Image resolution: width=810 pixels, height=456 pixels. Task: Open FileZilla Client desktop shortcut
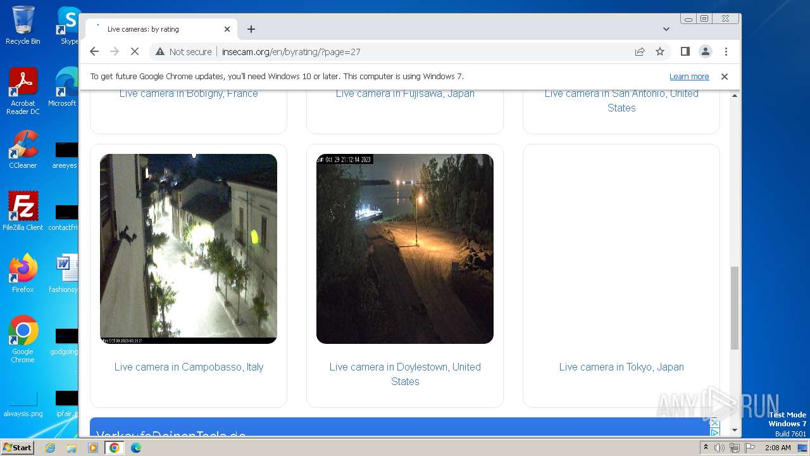pos(23,211)
